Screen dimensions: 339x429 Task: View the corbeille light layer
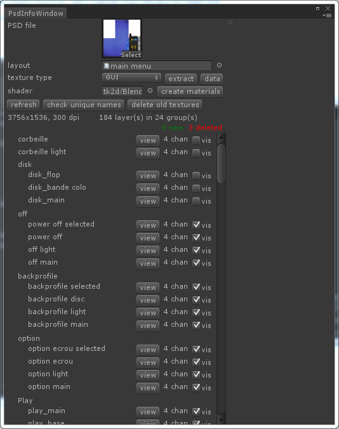(148, 153)
